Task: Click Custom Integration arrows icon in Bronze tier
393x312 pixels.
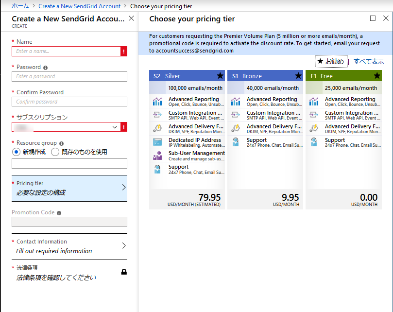Action: click(x=236, y=115)
